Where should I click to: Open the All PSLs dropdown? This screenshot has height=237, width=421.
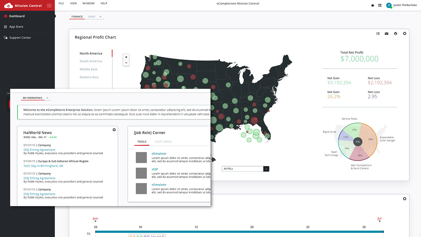(x=245, y=169)
